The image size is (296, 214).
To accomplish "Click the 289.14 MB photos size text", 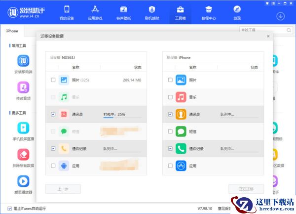I will click(132, 80).
